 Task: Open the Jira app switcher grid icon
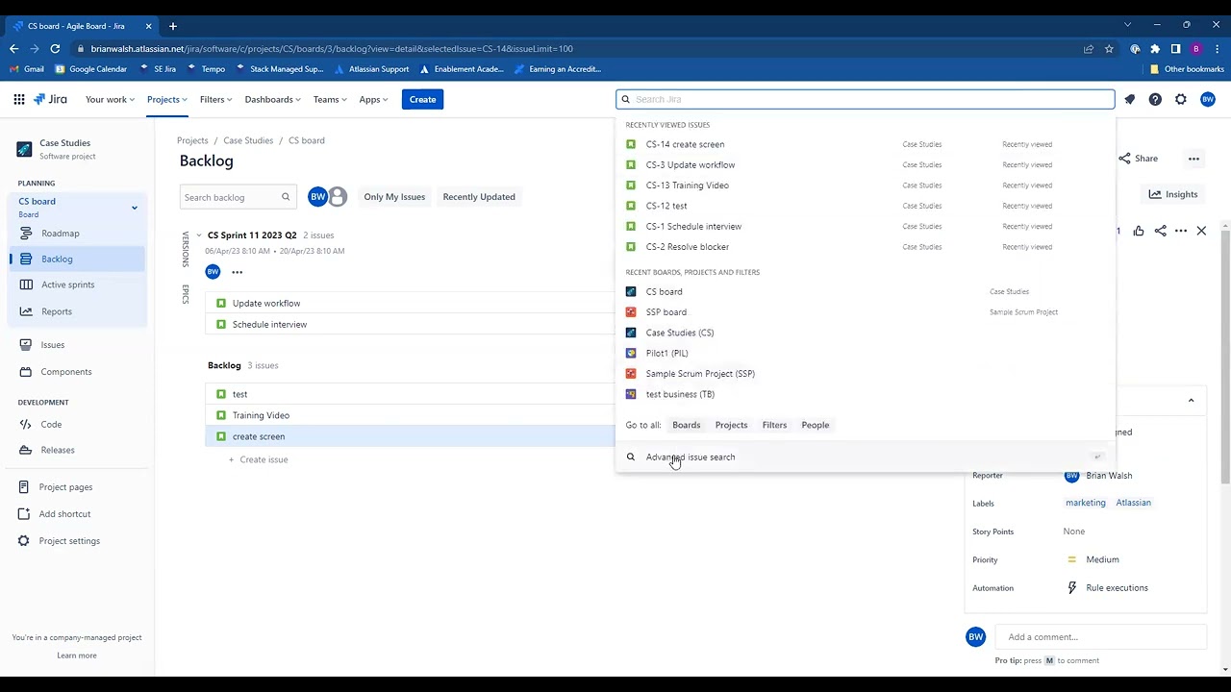[19, 99]
